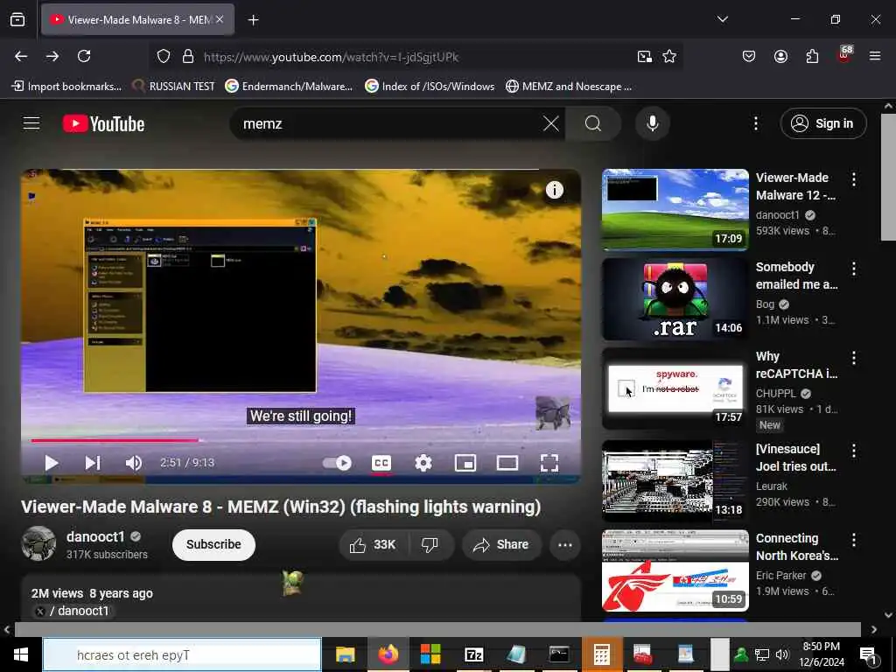Enable miniplayer mode
This screenshot has width=896, height=672.
tap(465, 463)
